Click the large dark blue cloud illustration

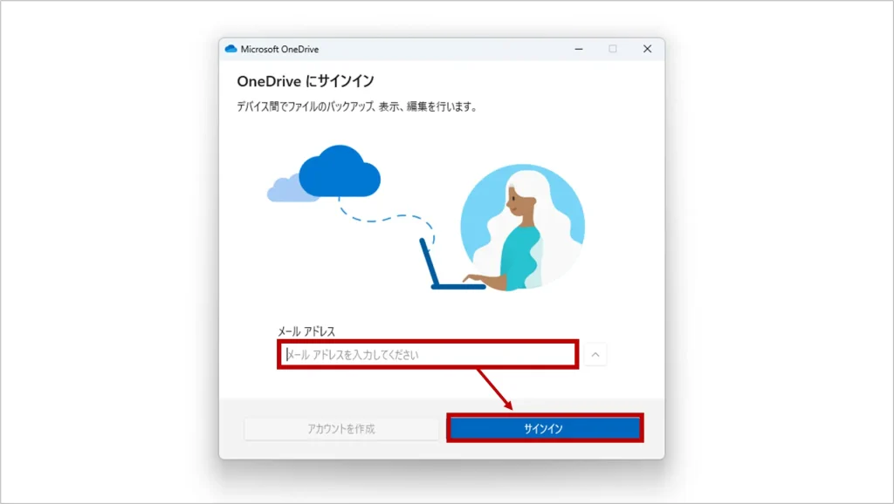[340, 172]
